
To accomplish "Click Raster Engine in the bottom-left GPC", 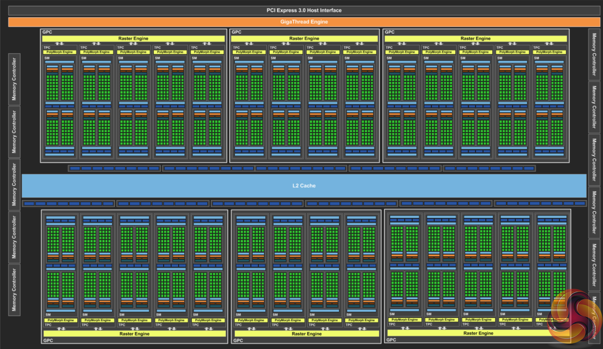I will (134, 334).
